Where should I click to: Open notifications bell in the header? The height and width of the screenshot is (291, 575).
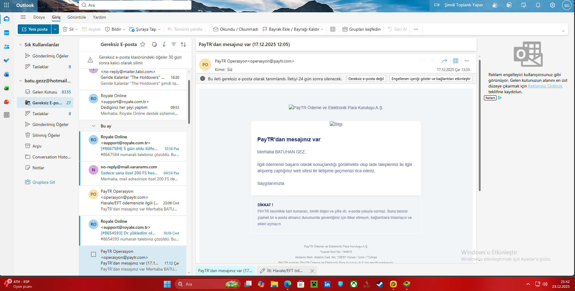point(538,5)
